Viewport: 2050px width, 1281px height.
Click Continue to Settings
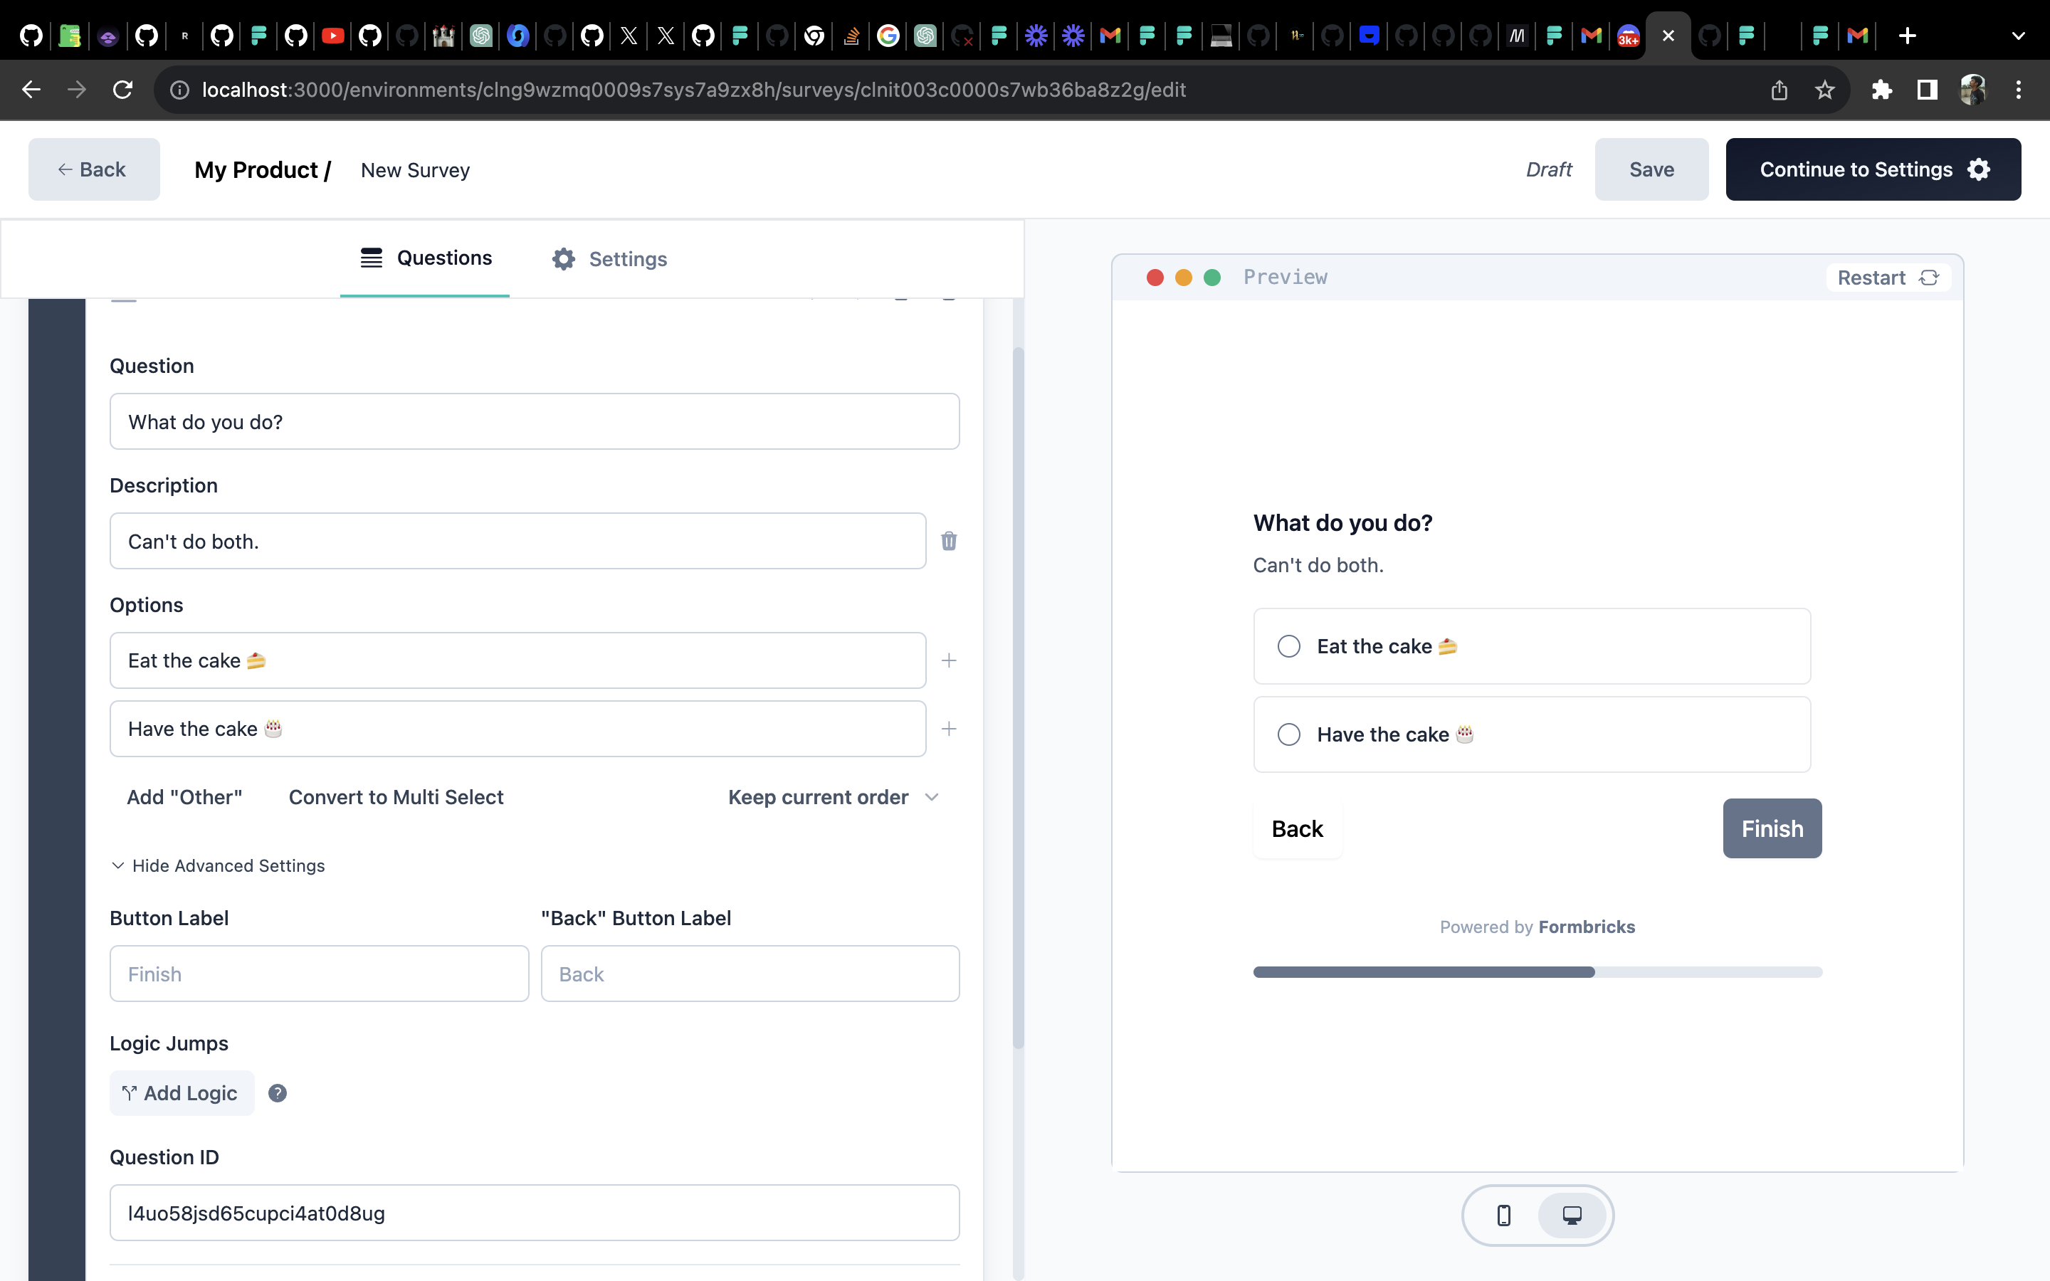pos(1871,169)
